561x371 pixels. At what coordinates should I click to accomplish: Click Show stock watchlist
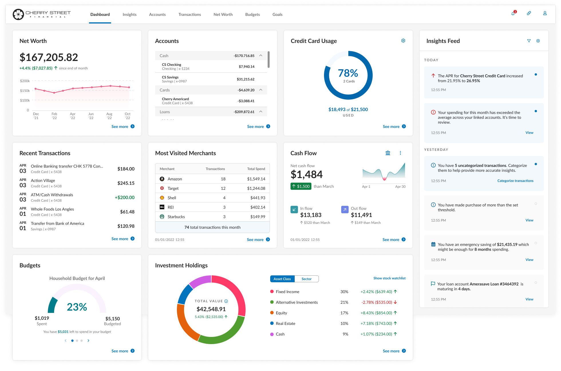tap(389, 278)
